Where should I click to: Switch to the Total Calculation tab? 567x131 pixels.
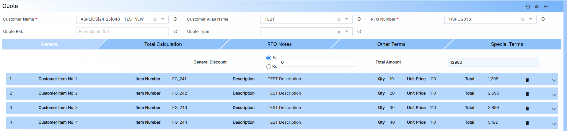(x=163, y=44)
